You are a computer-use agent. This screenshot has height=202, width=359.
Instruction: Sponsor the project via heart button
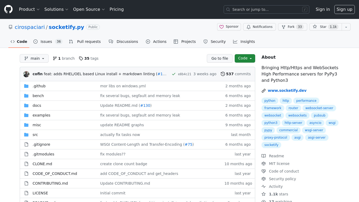[229, 27]
